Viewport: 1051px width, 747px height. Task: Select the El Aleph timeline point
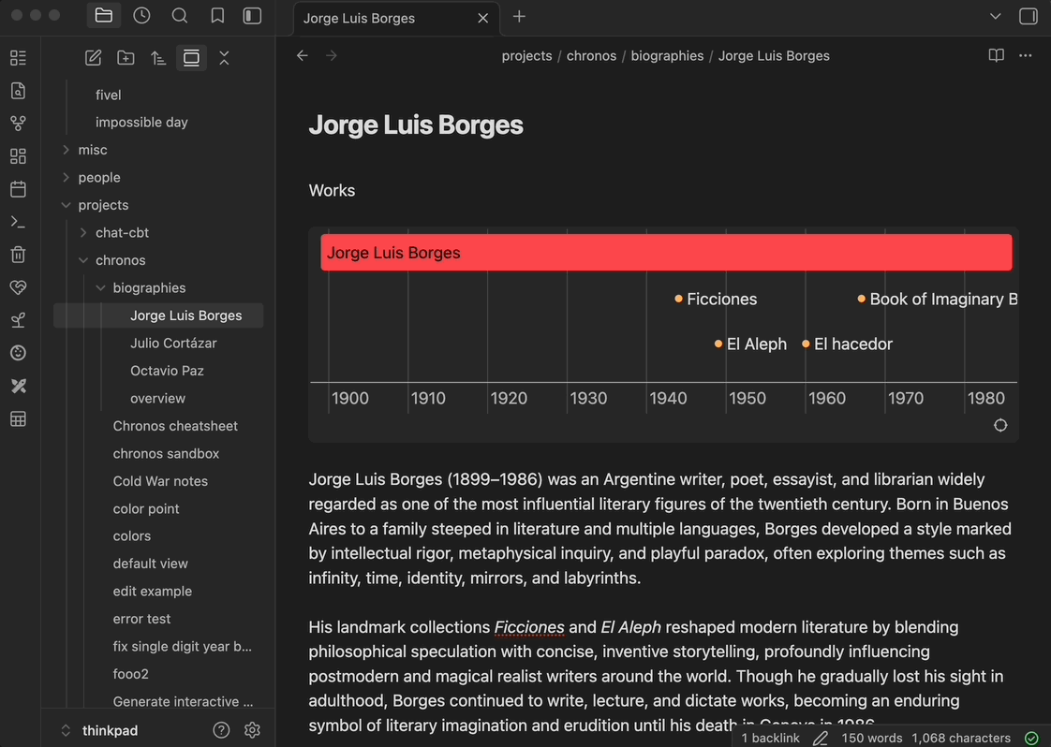coord(750,344)
